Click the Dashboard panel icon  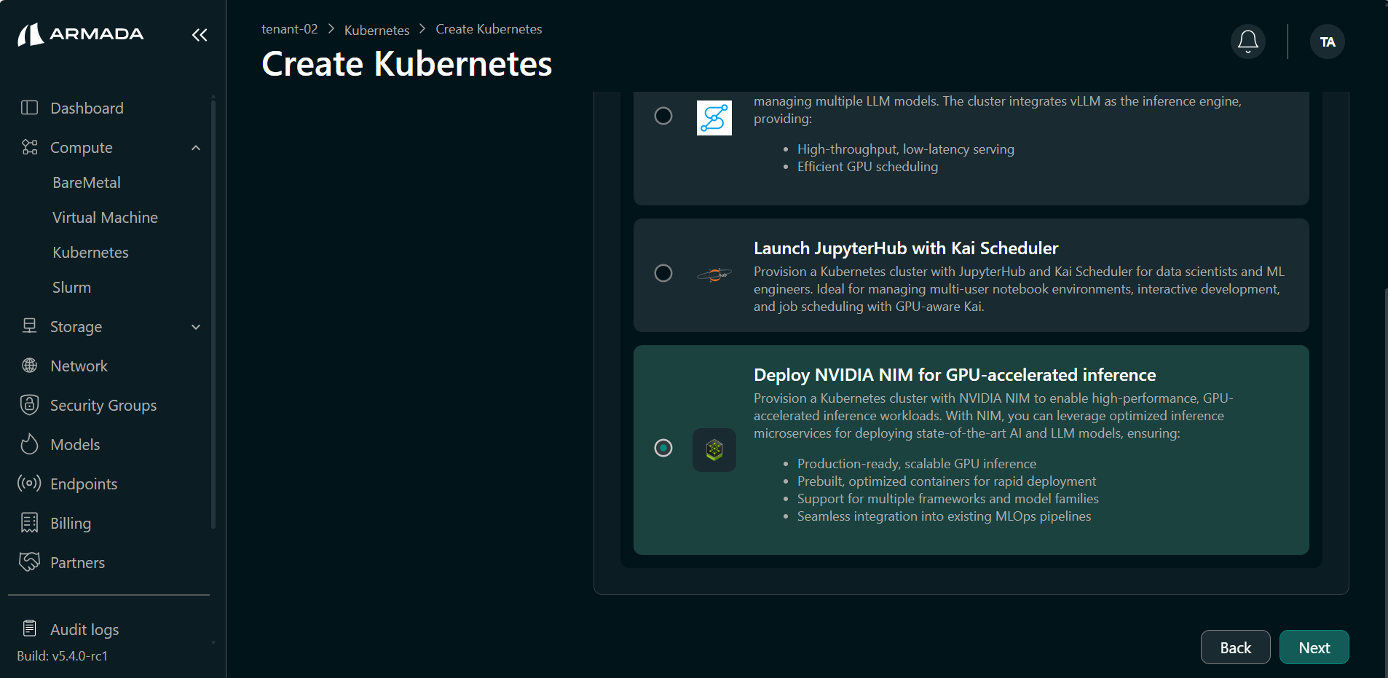pyautogui.click(x=29, y=108)
